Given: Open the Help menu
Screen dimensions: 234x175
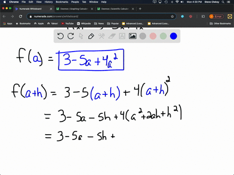Looking at the screenshot, I should (104, 2).
